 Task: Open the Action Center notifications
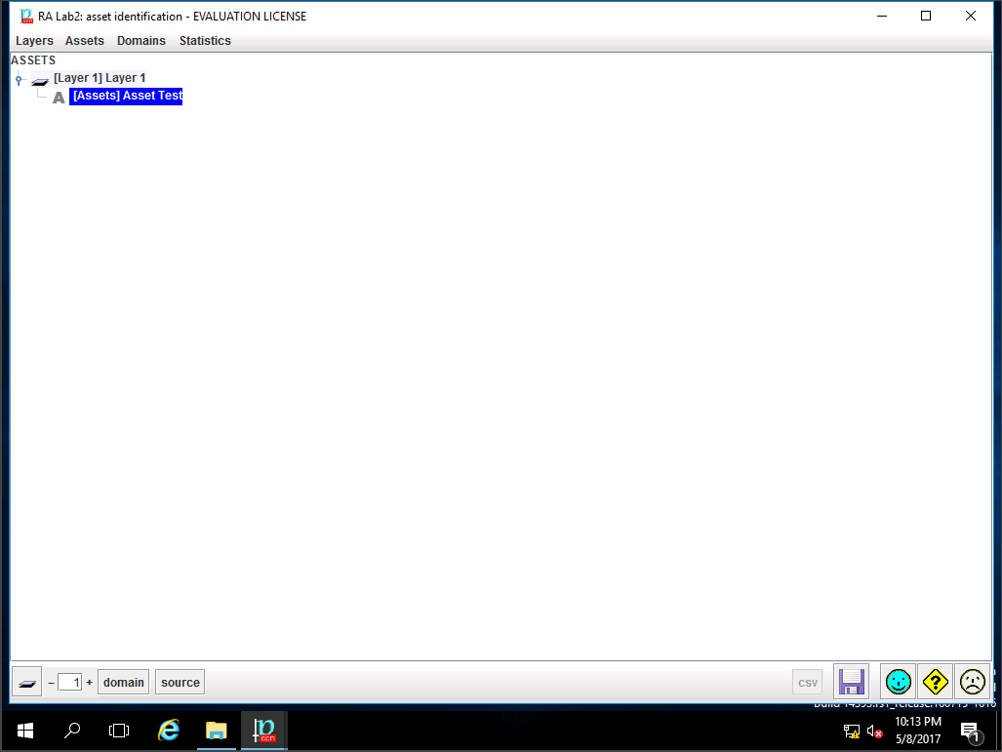click(x=971, y=732)
